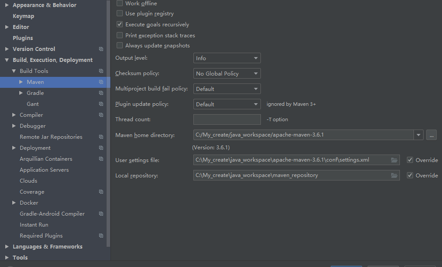Viewport: 442px width, 267px height.
Task: Click project-level icon beside Remote Jar Repositories
Action: click(x=101, y=137)
